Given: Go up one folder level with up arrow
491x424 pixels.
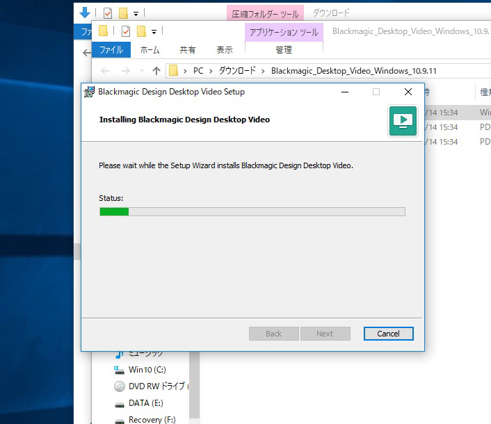Looking at the screenshot, I should pyautogui.click(x=156, y=71).
